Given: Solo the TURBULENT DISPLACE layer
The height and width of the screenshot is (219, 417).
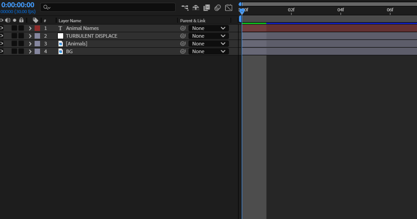Looking at the screenshot, I should pyautogui.click(x=15, y=36).
